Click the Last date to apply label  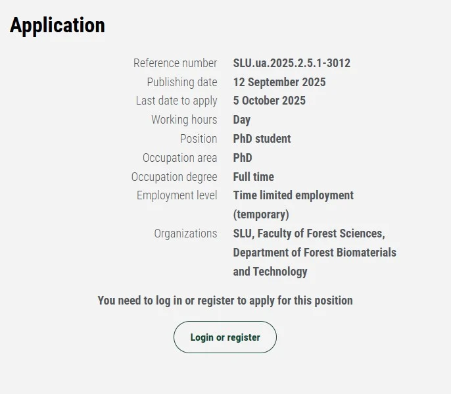tap(176, 101)
